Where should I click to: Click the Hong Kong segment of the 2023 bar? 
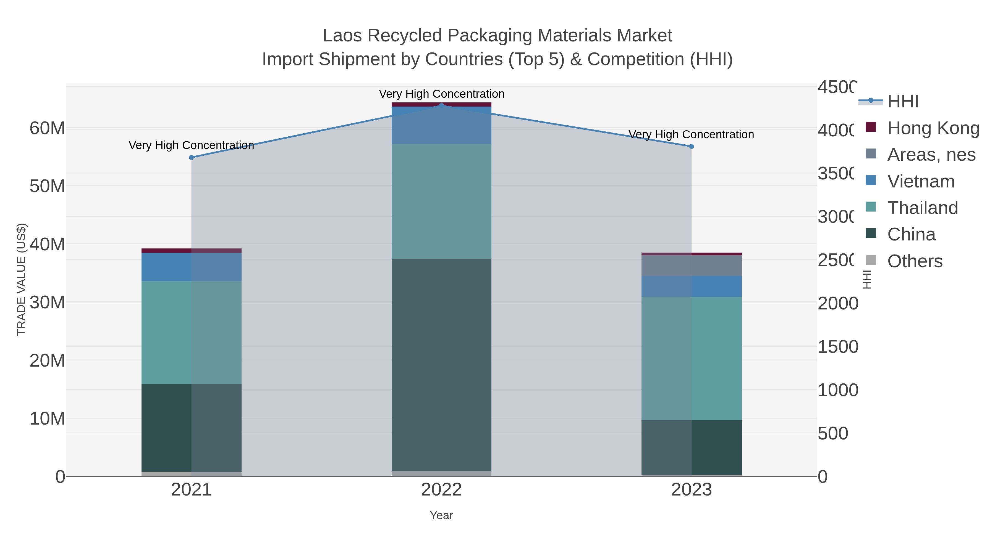(x=692, y=254)
